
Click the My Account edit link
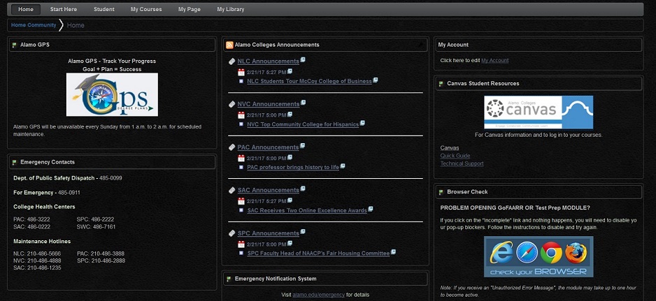pos(495,61)
